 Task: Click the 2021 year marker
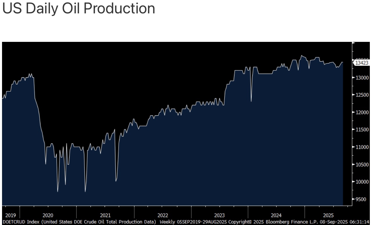pos(105,215)
